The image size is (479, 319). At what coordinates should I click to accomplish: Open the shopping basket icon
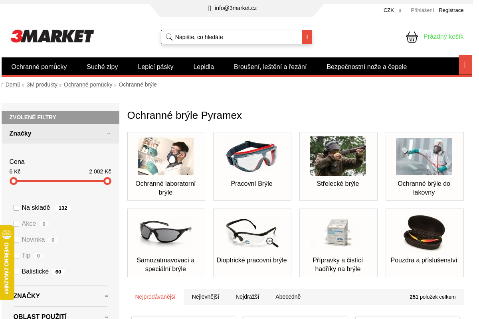(x=412, y=37)
